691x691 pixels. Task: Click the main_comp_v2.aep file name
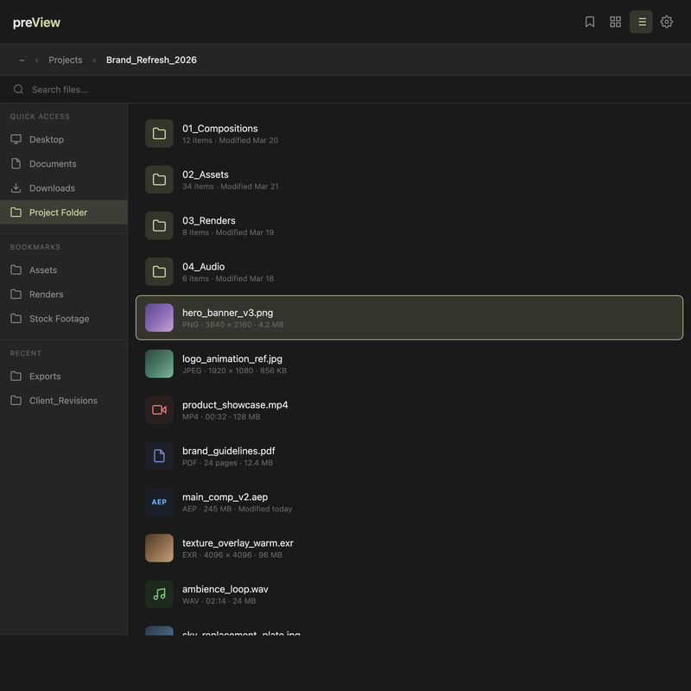(225, 498)
